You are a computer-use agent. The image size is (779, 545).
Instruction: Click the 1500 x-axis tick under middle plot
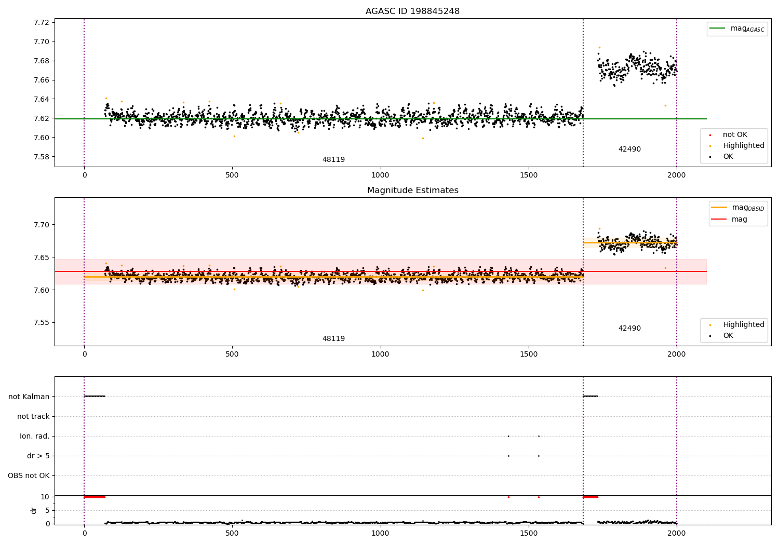528,354
